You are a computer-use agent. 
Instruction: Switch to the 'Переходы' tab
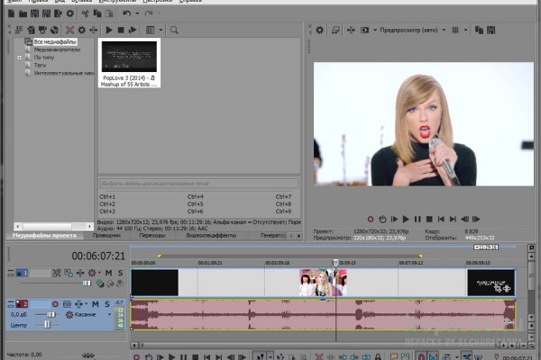click(x=152, y=236)
